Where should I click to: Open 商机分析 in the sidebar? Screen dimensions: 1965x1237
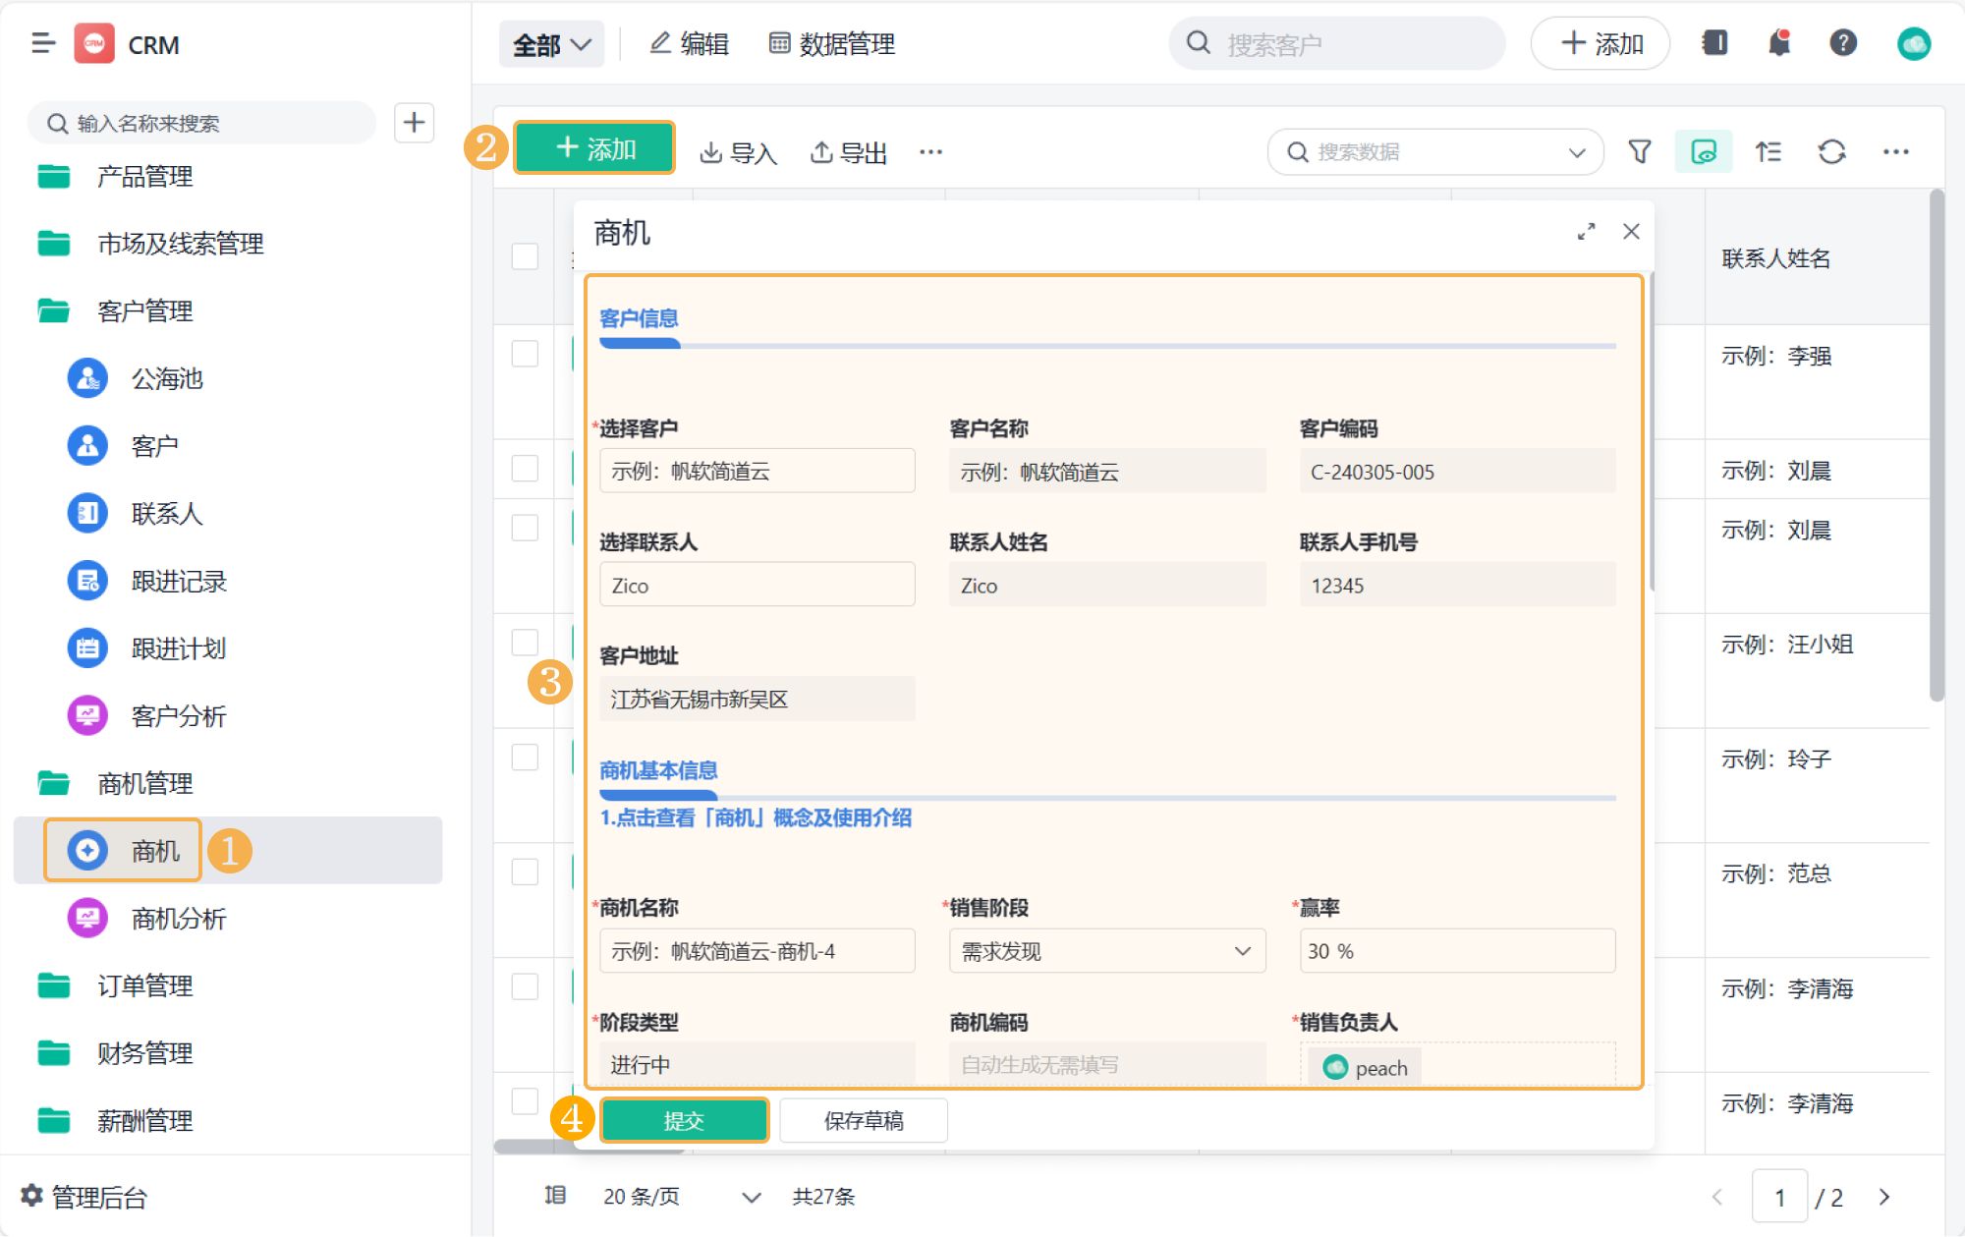[x=178, y=919]
